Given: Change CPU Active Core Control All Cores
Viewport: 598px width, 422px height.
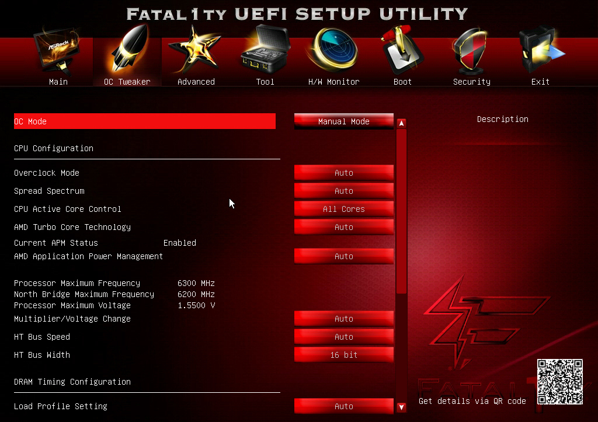Looking at the screenshot, I should point(343,209).
